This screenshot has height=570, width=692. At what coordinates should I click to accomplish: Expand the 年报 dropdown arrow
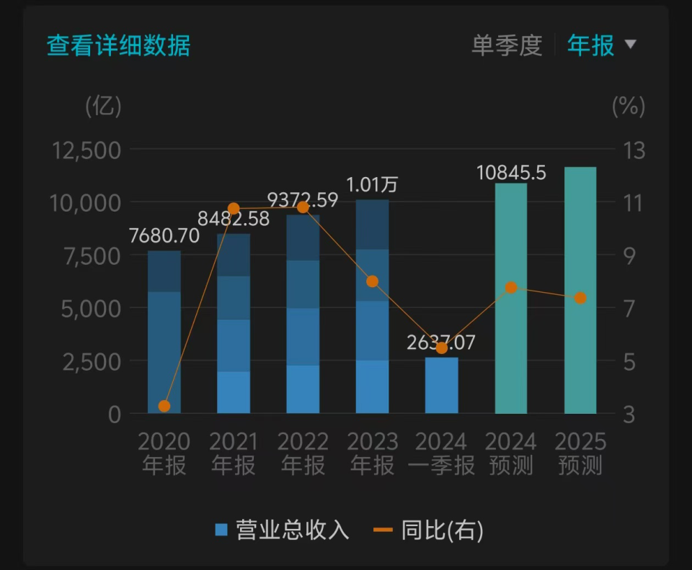(x=631, y=45)
